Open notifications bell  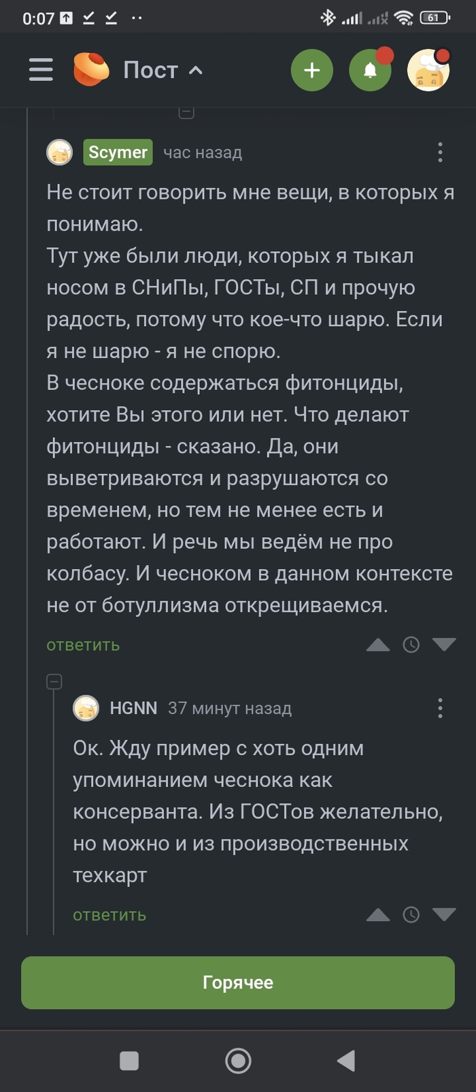(x=370, y=70)
